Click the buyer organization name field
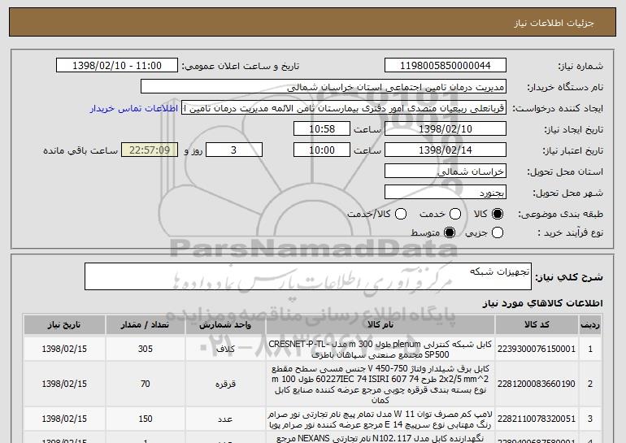Screen dimensions: 626x443 tap(324, 87)
